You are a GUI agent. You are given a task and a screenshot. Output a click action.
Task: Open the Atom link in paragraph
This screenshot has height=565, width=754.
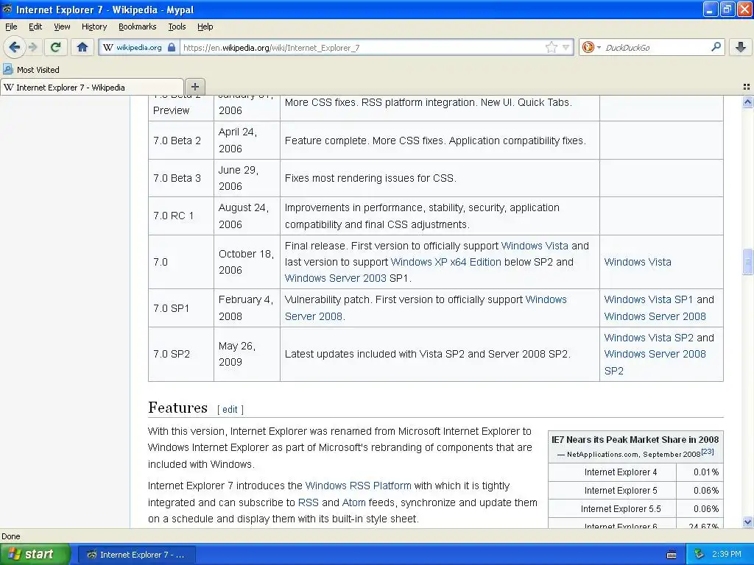pos(353,502)
